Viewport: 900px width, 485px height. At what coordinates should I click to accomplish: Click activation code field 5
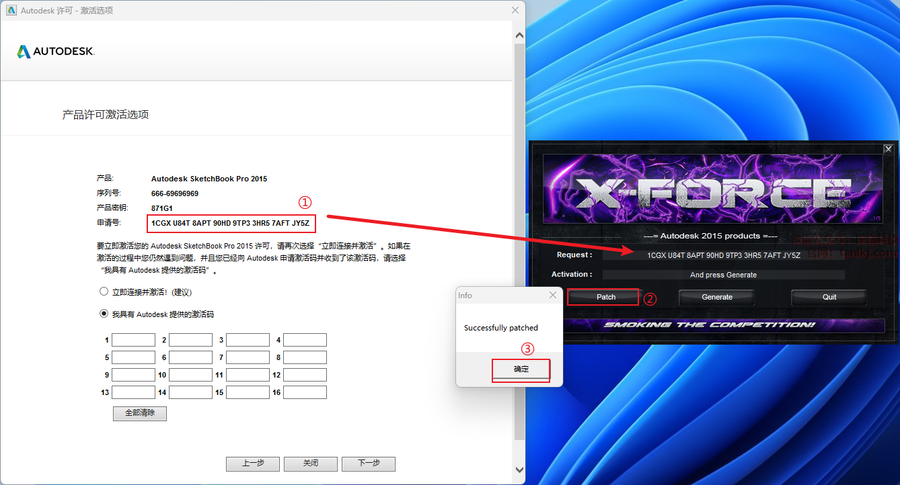point(133,357)
